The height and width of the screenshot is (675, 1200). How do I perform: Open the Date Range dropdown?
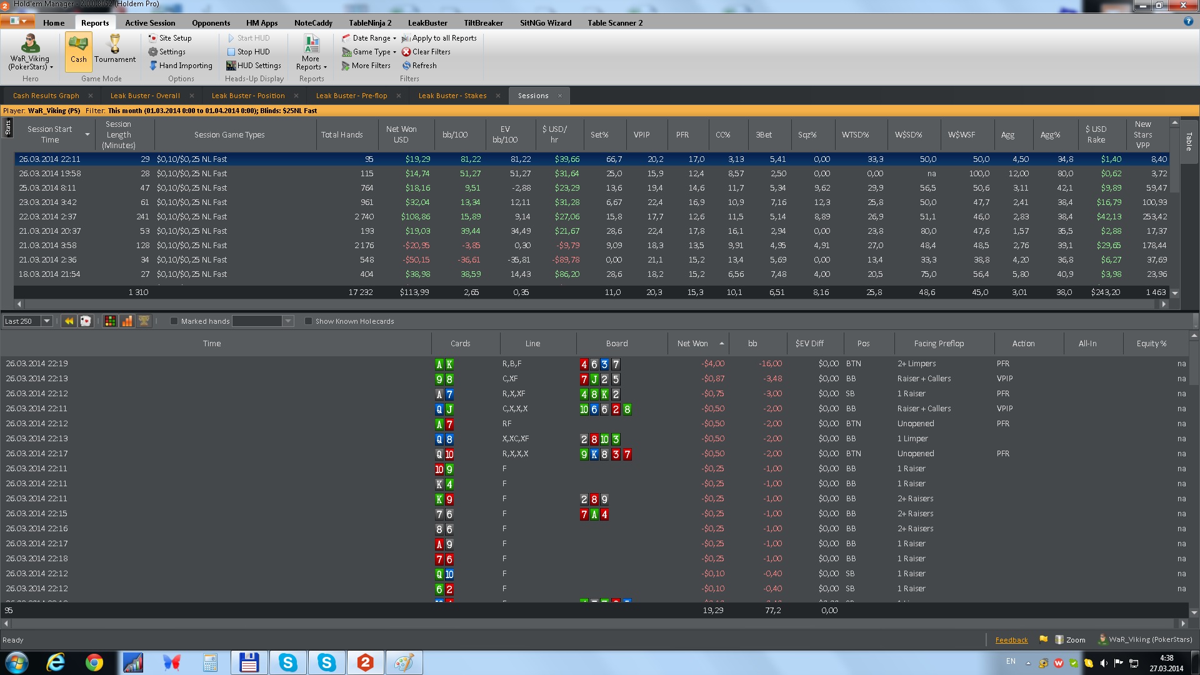[x=371, y=38]
